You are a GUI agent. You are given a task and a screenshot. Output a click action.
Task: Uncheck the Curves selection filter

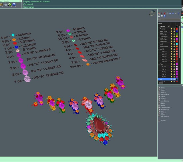coord(159,90)
